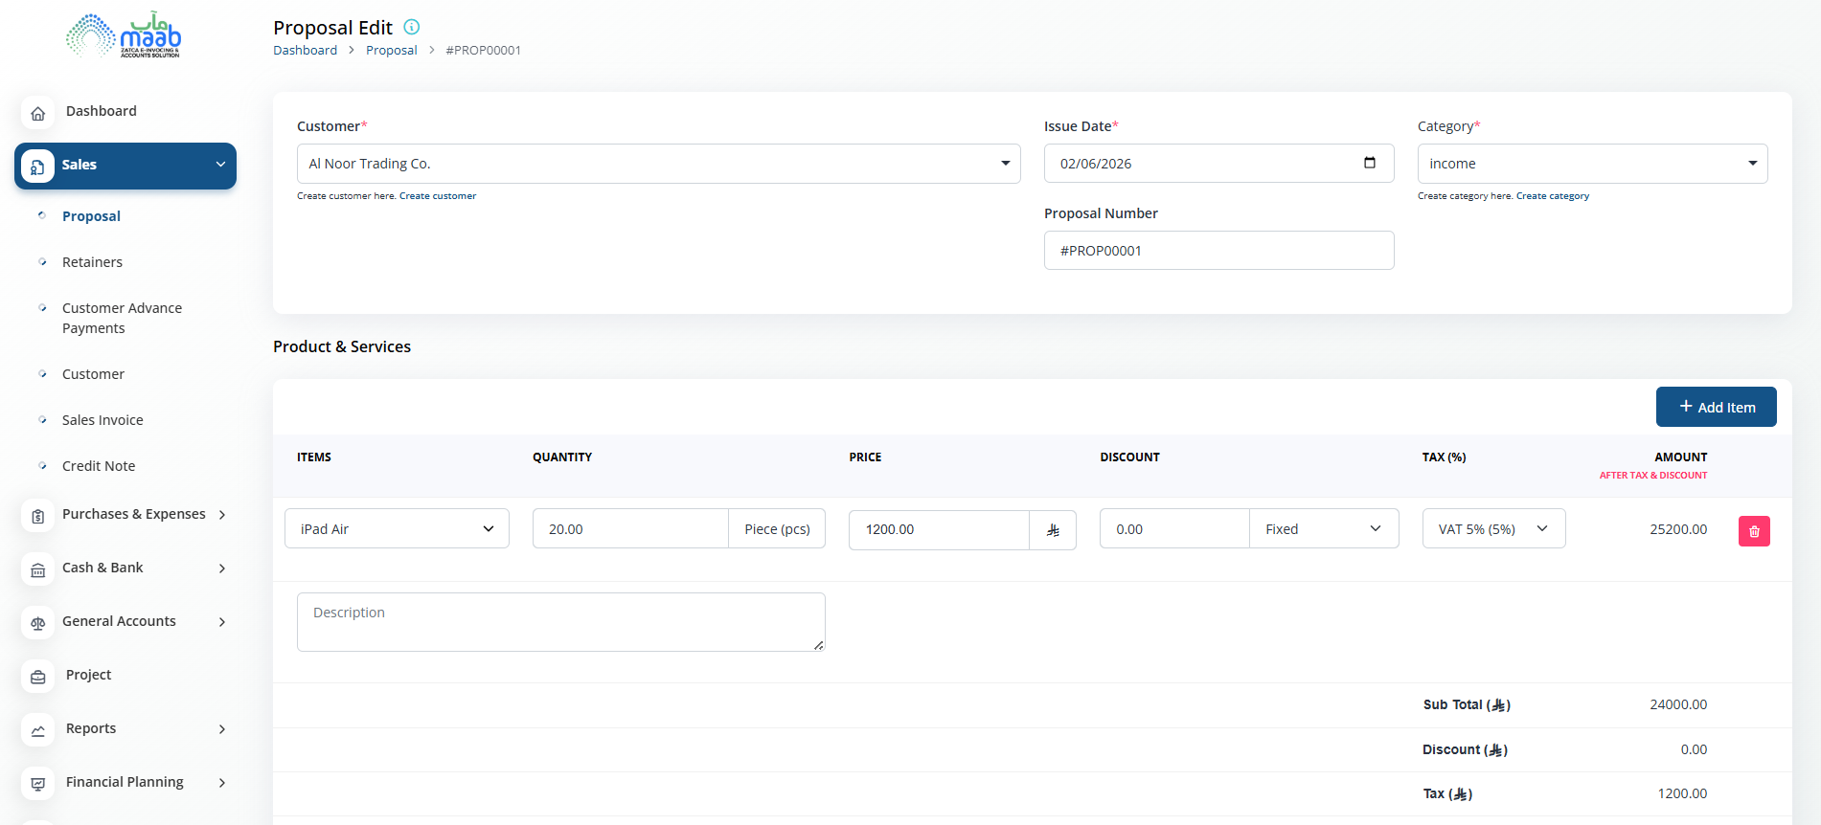Open the Category dropdown showing income
This screenshot has width=1821, height=825.
(1592, 164)
